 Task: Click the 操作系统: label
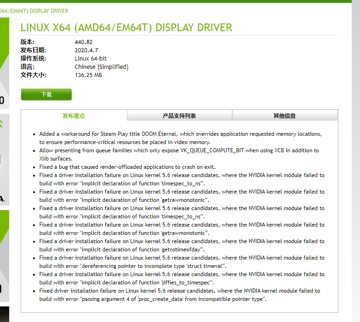click(33, 59)
